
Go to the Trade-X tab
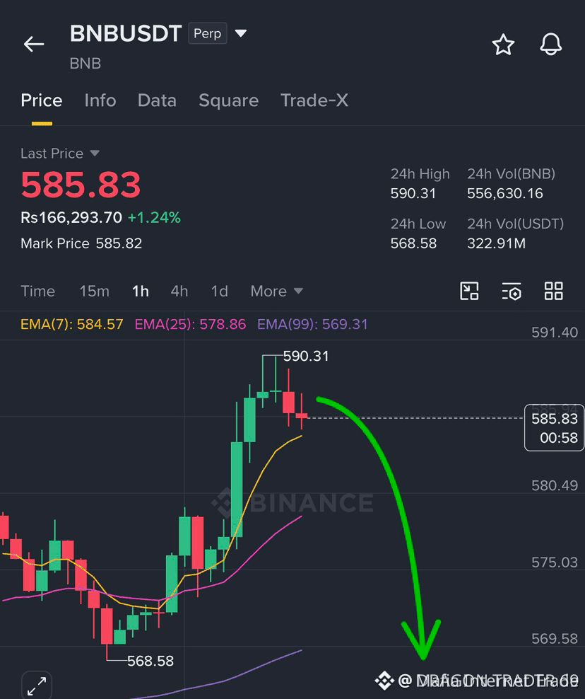click(x=314, y=100)
